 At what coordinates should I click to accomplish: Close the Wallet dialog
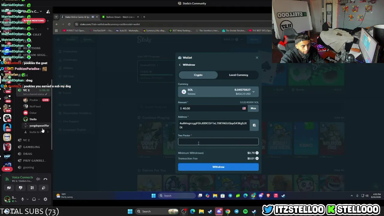pyautogui.click(x=257, y=58)
